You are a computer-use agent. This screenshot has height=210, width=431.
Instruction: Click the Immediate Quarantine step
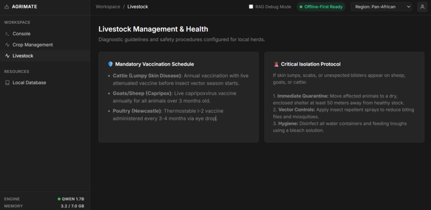point(338,99)
